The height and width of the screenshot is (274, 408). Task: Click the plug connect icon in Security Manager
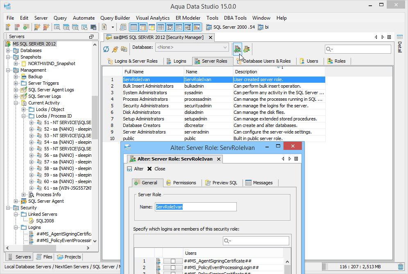pos(115,49)
